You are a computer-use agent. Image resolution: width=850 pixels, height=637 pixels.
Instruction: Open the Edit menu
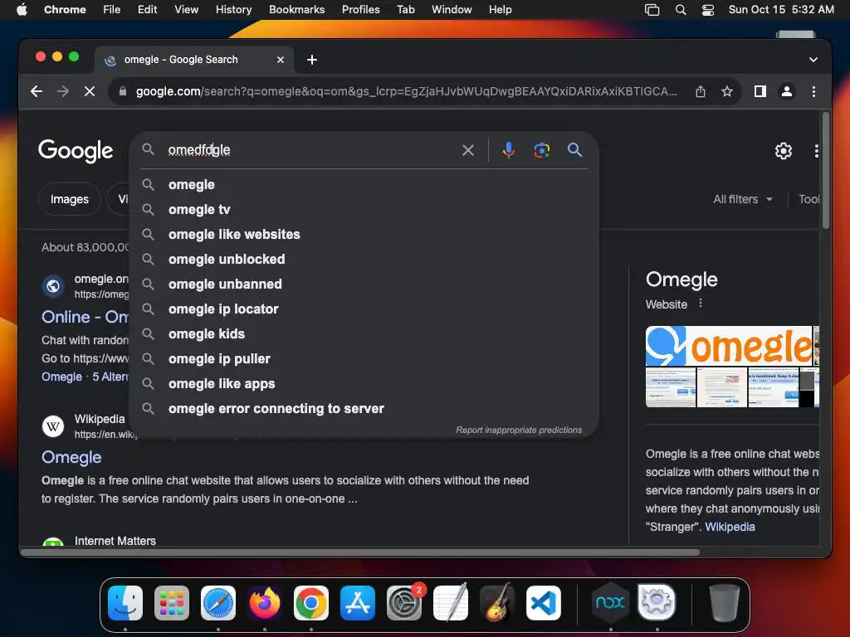(x=148, y=10)
